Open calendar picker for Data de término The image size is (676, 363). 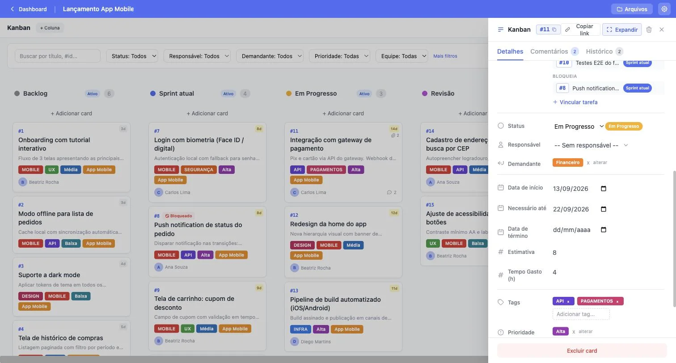click(603, 230)
